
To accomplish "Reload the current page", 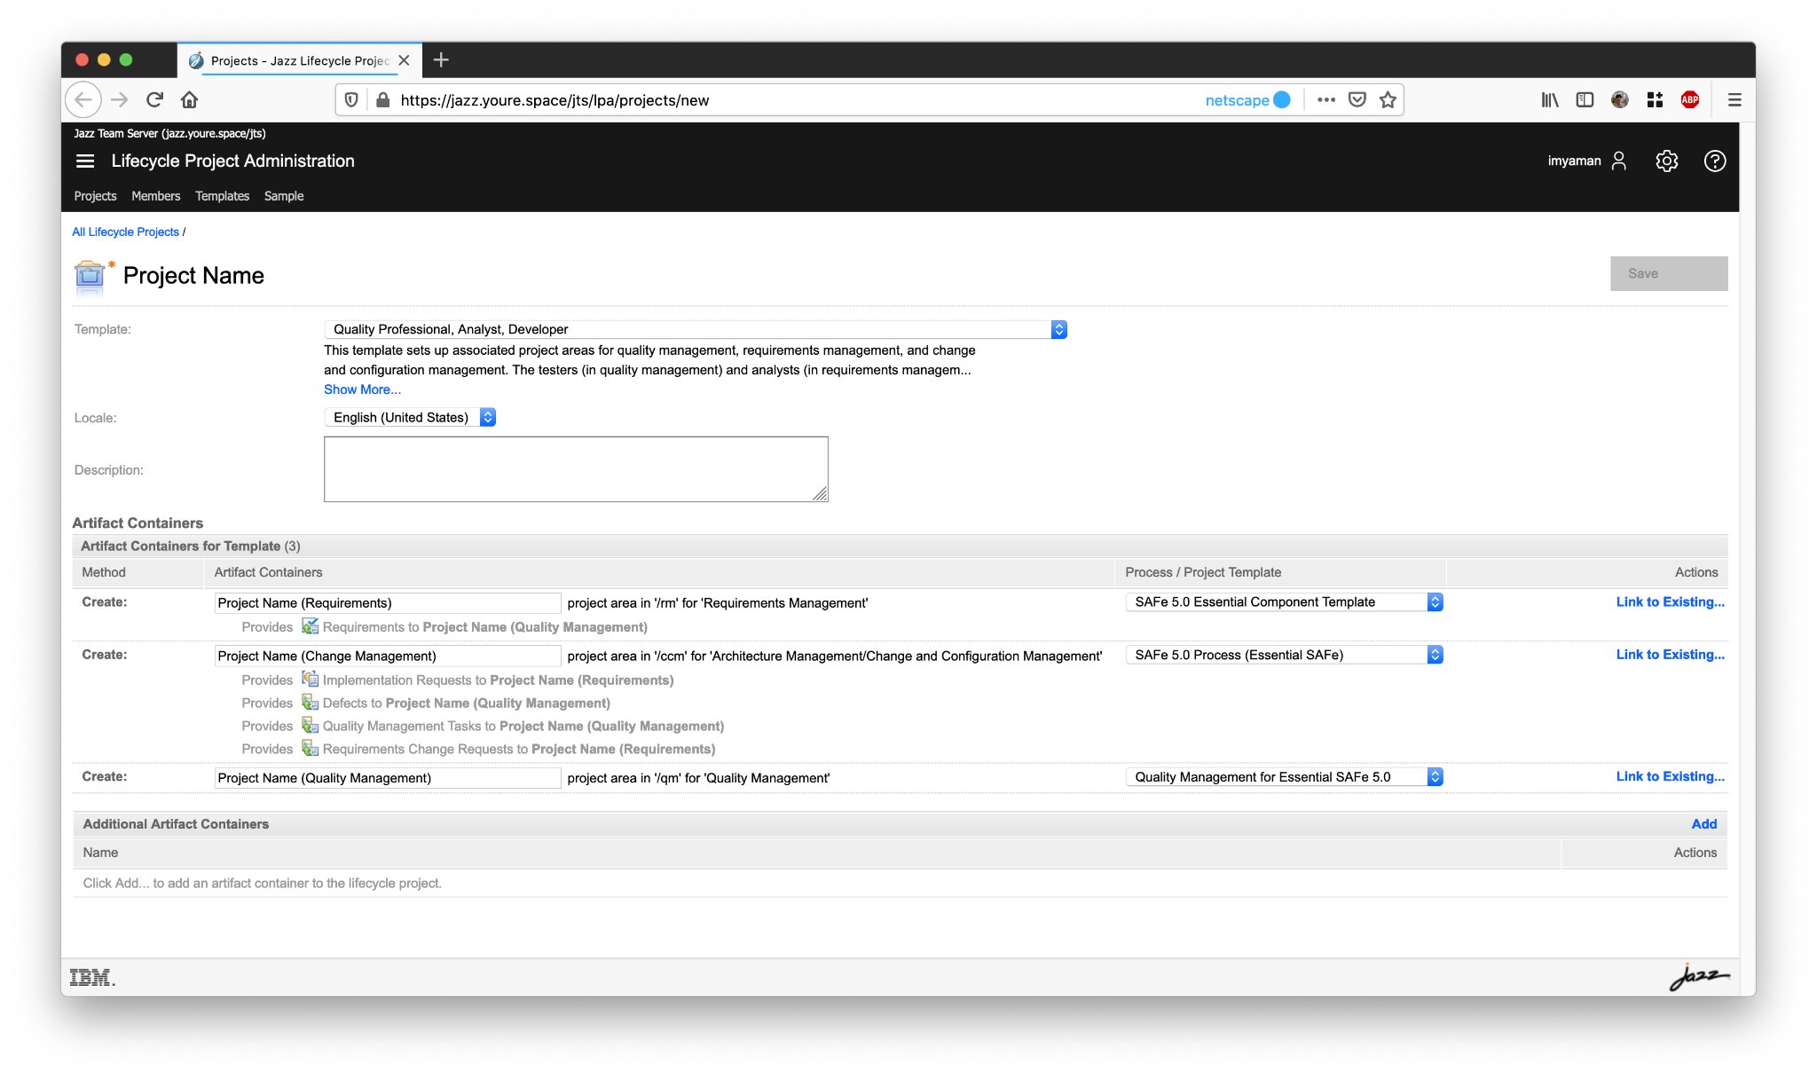I will [154, 100].
